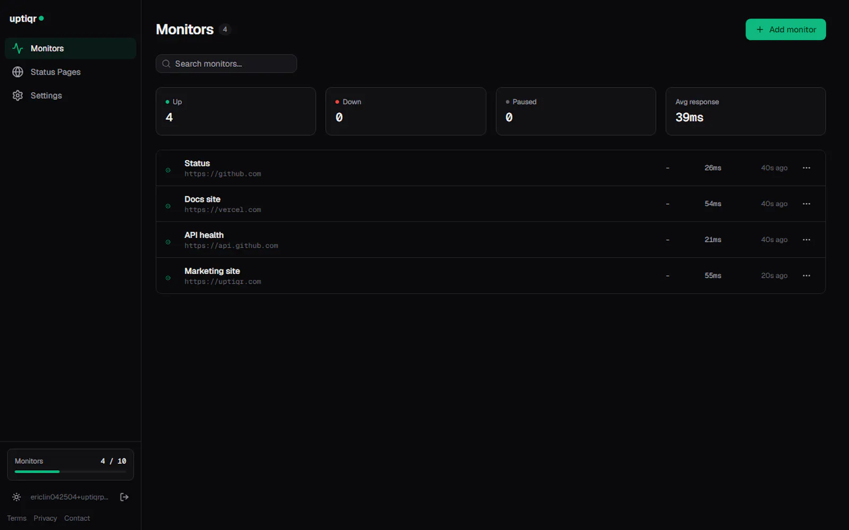Click the status dot for API health

(168, 242)
